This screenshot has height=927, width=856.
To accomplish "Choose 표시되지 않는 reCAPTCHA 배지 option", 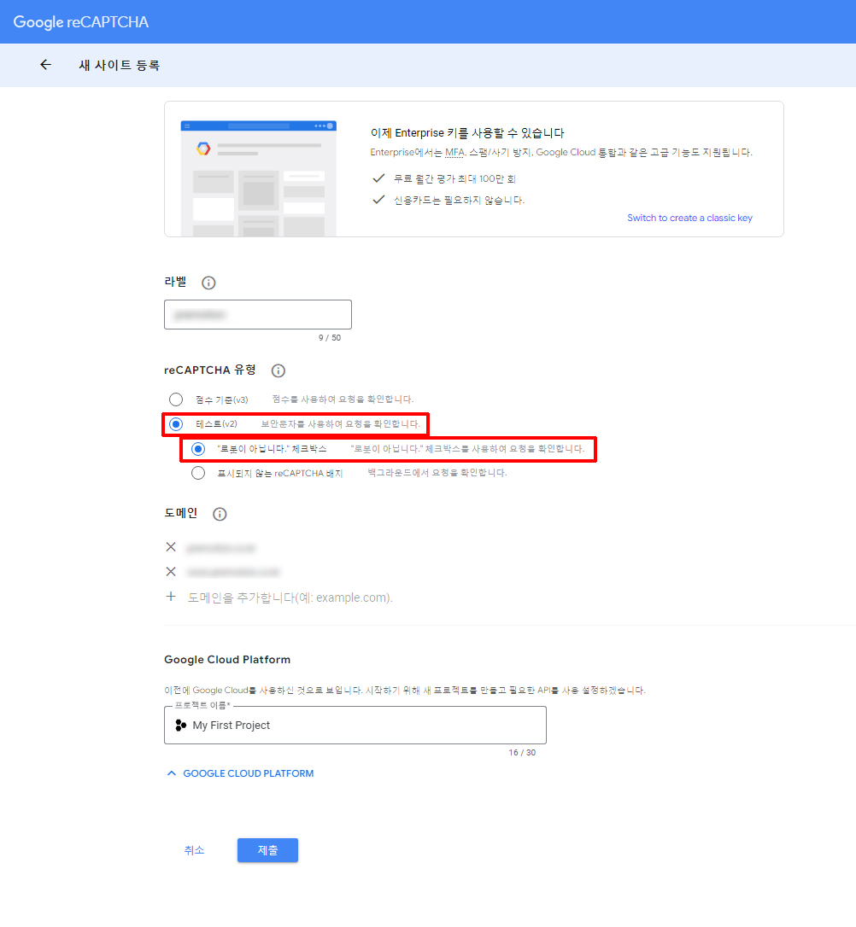I will (198, 473).
